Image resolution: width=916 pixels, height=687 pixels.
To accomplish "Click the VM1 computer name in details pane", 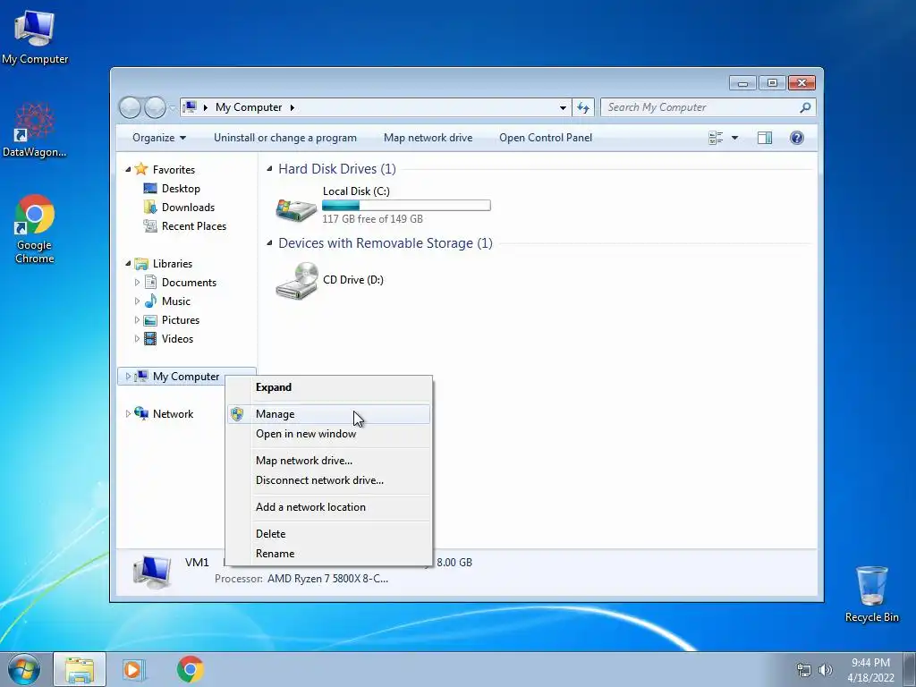I will 197,563.
